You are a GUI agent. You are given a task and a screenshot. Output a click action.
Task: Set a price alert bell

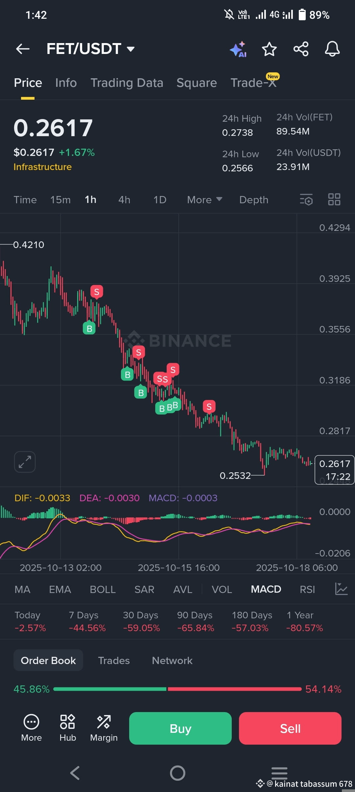pyautogui.click(x=332, y=49)
